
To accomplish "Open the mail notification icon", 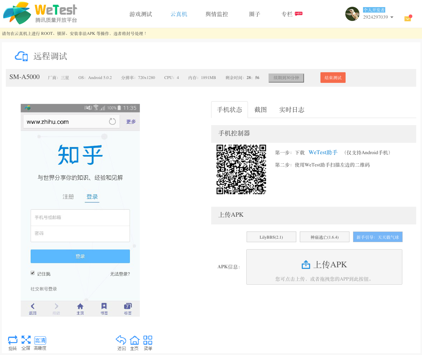I will 408,18.
